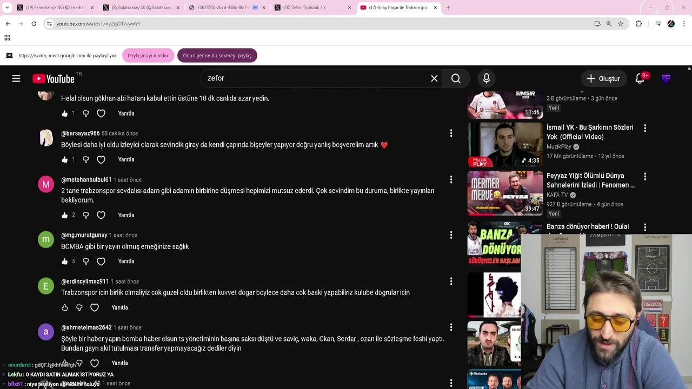
Task: Dislike the comment by @metehanbulbul61
Action: click(85, 215)
